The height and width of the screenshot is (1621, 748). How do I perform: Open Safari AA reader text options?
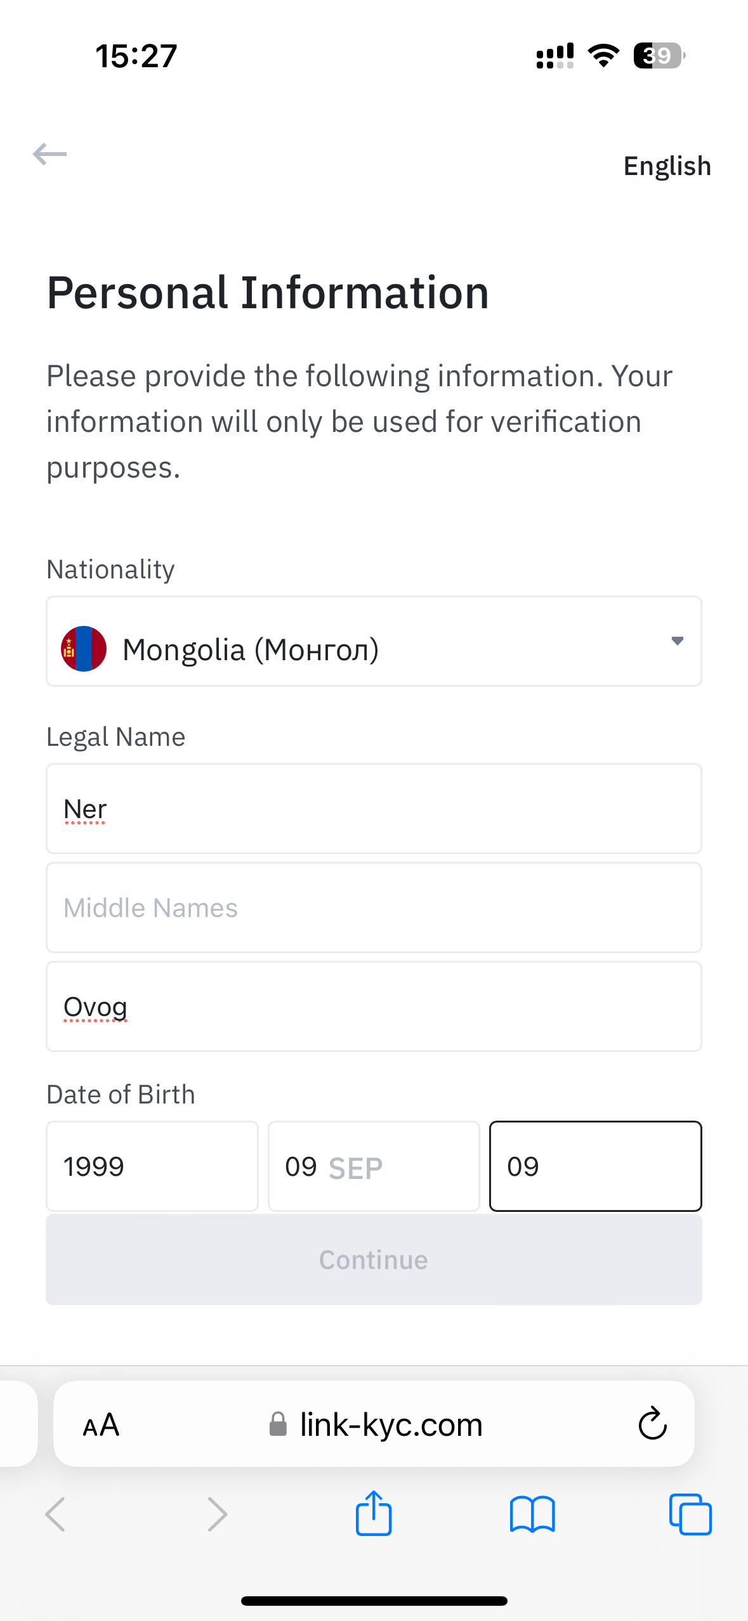pos(102,1425)
